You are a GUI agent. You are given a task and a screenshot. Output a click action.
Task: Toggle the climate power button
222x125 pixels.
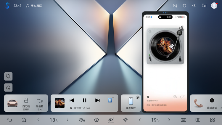tap(184, 120)
